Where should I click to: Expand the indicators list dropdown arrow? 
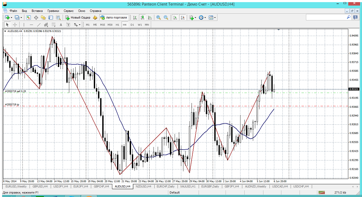coord(196,17)
